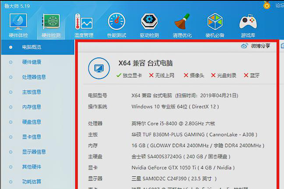Click the 显示器 row label
Viewport: 284px width, 189px height.
[95, 179]
